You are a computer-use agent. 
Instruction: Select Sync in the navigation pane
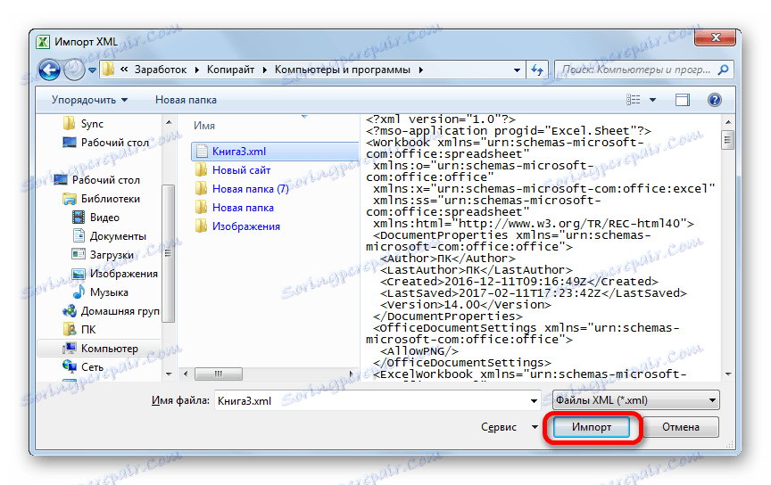tap(92, 124)
